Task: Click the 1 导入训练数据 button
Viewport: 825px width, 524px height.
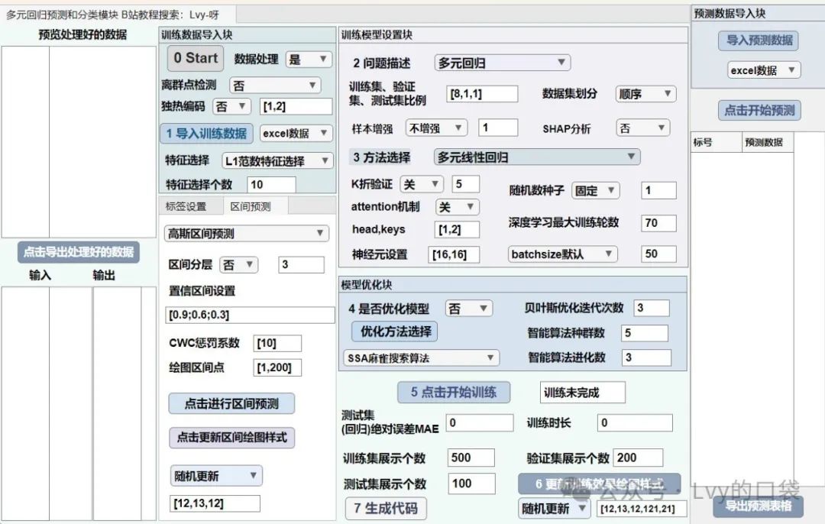Action: 206,133
